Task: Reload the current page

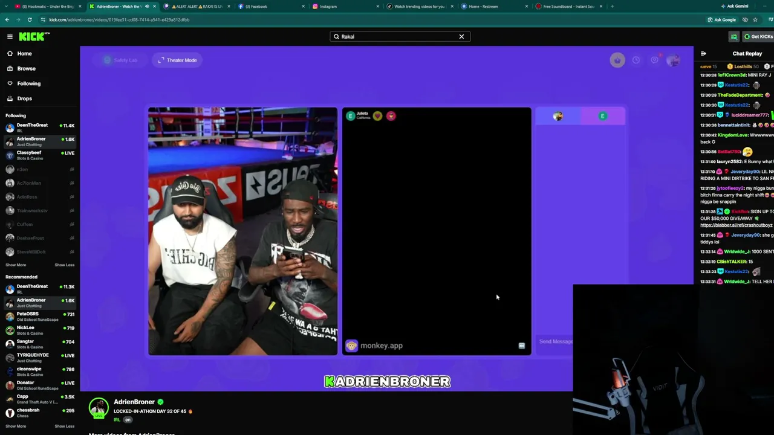Action: [29, 19]
